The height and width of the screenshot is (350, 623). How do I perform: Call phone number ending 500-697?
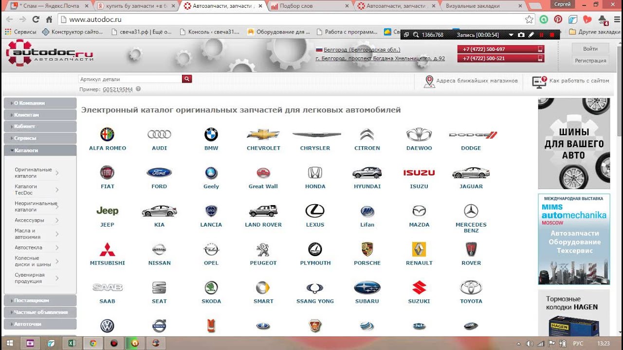click(x=501, y=49)
